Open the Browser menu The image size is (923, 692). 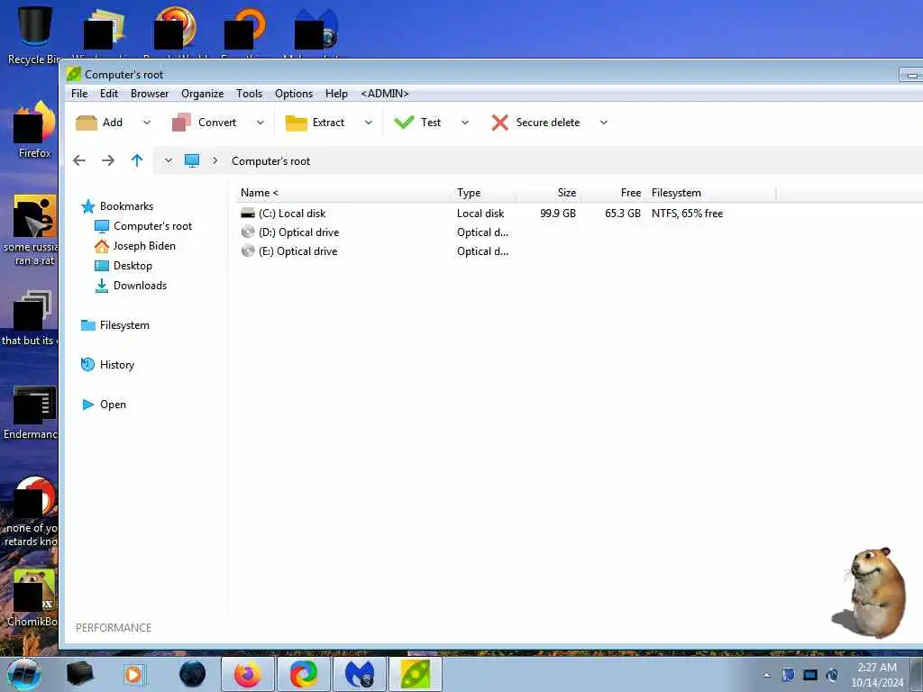pos(150,94)
